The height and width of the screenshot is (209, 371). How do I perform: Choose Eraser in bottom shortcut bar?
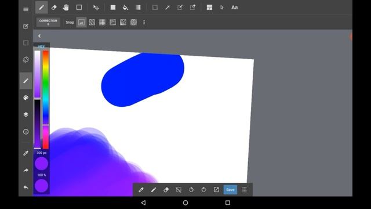pos(166,190)
